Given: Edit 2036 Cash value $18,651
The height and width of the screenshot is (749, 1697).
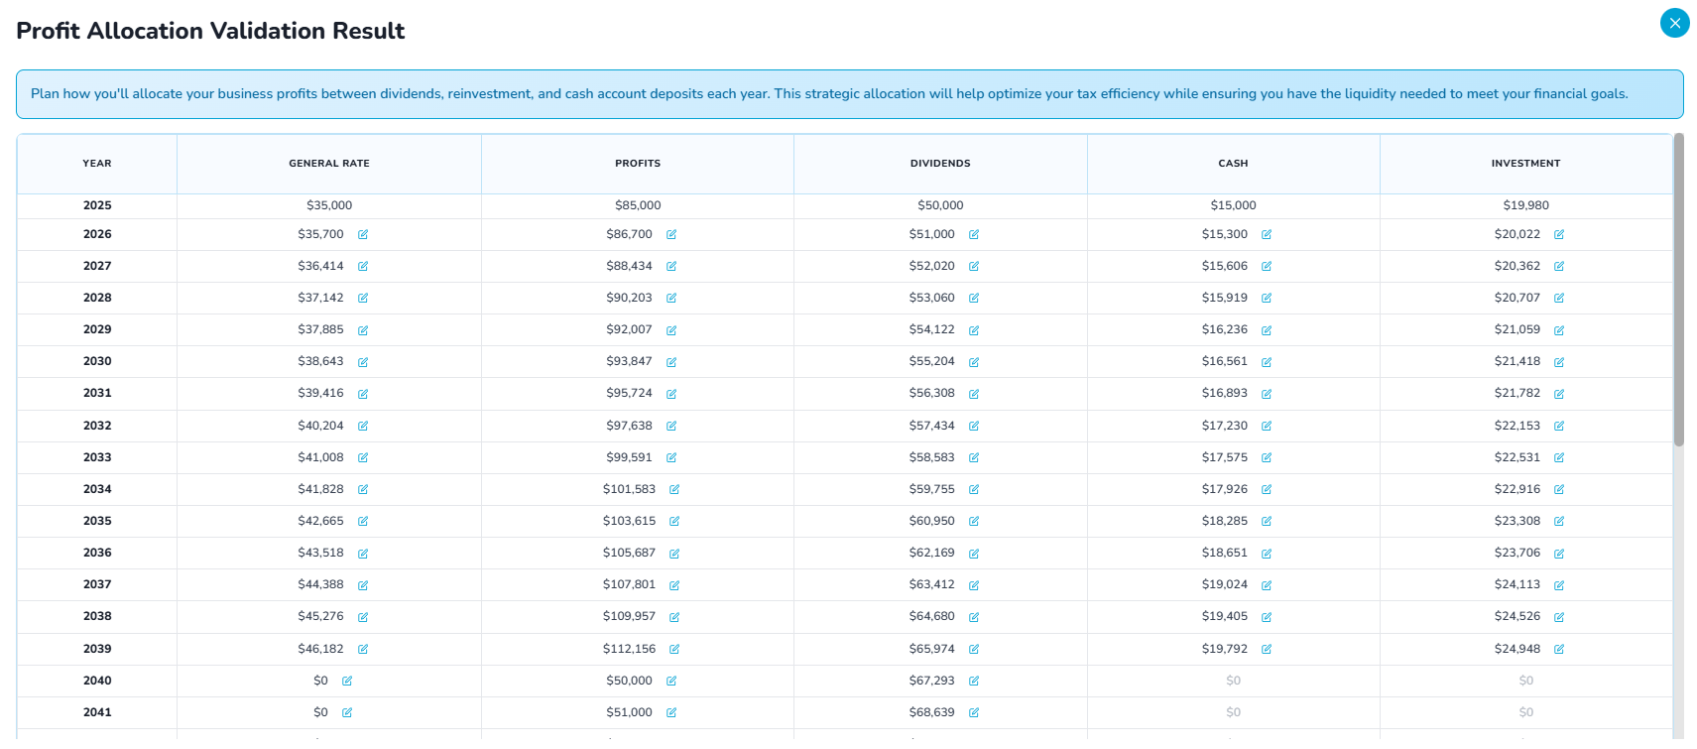Looking at the screenshot, I should click(x=1267, y=554).
